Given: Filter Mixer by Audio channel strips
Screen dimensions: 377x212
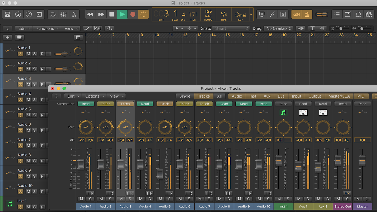Looking at the screenshot, I should point(237,96).
